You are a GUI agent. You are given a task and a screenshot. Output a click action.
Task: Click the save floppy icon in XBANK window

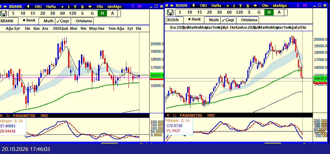(x=3, y=13)
